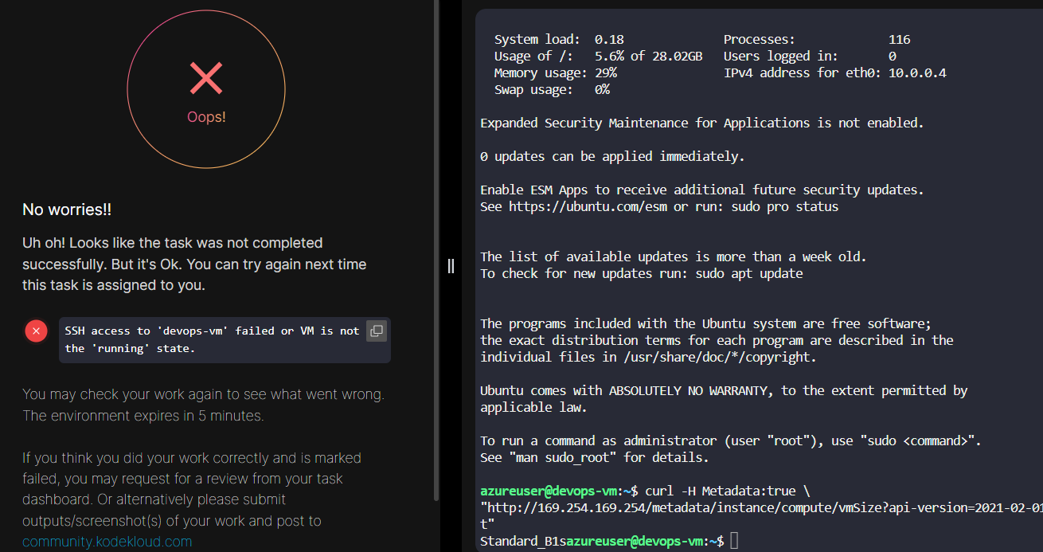Click the "sudo apt update" text in the terminal
The image size is (1043, 552).
[x=749, y=273]
